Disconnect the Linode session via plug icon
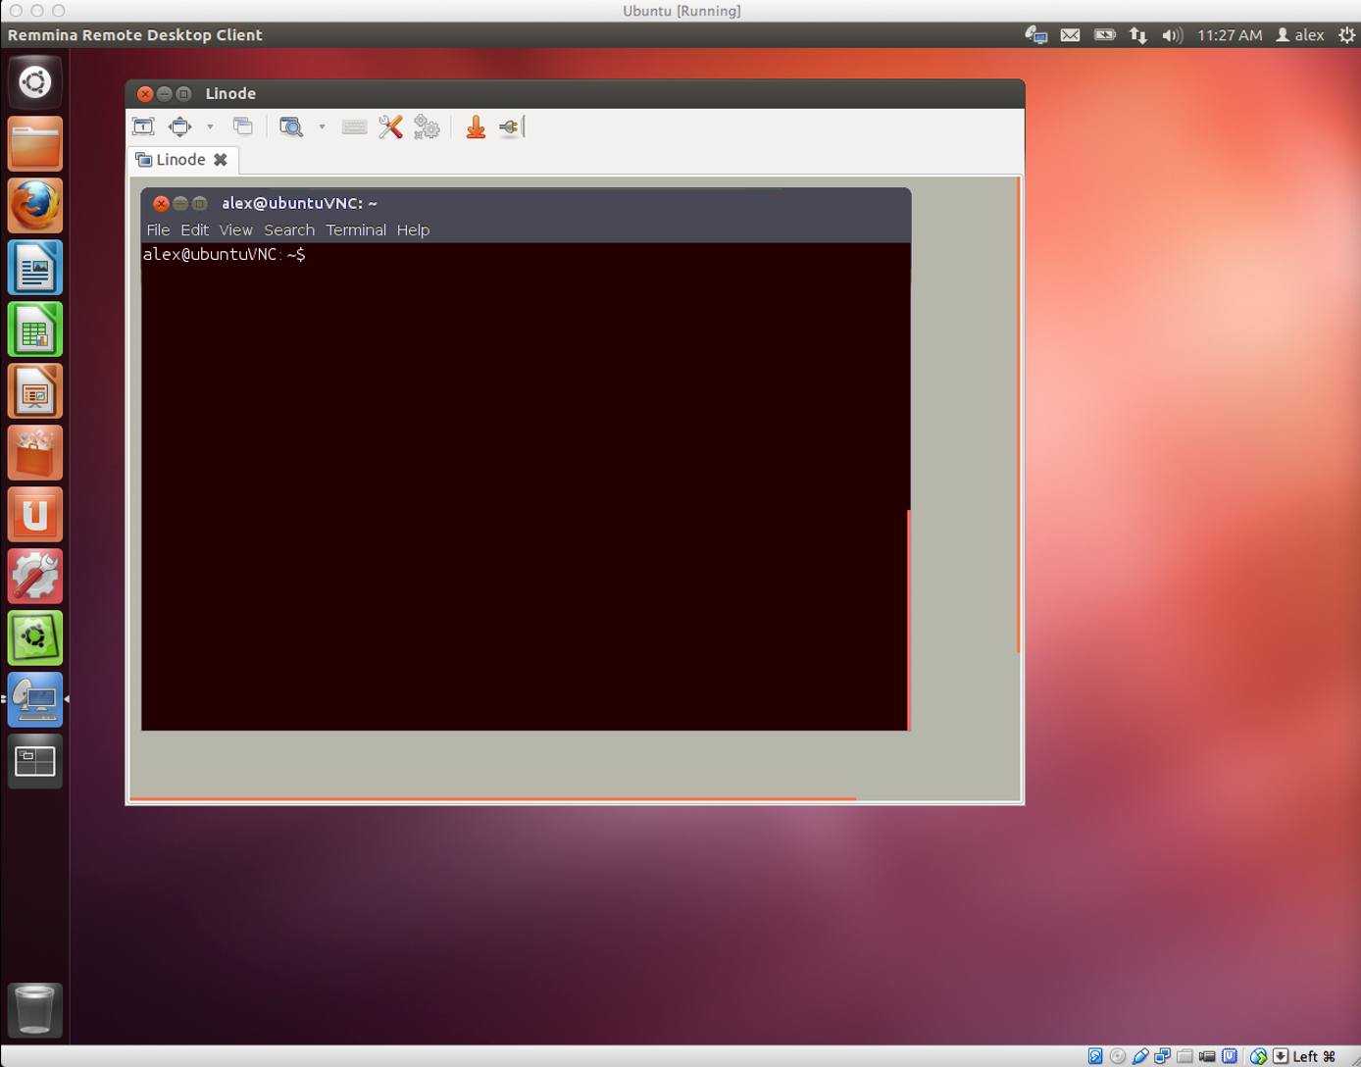 pos(510,127)
